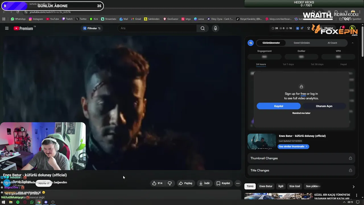
Task: Go to the YouTube Premium home logo
Action: pyautogui.click(x=23, y=28)
